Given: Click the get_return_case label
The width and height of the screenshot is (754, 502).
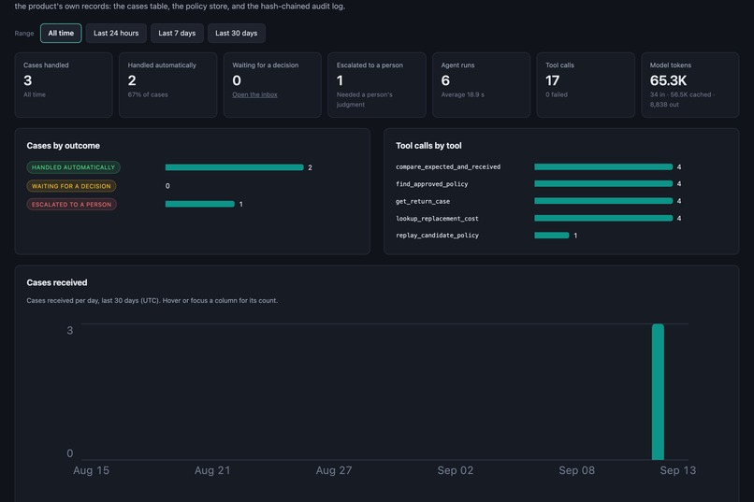Looking at the screenshot, I should 423,201.
